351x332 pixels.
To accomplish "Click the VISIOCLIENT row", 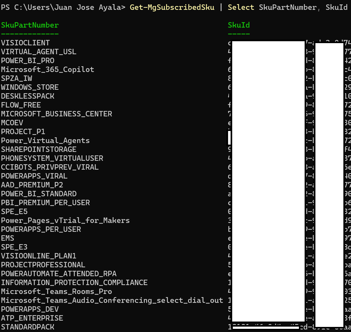I will 25,43.
